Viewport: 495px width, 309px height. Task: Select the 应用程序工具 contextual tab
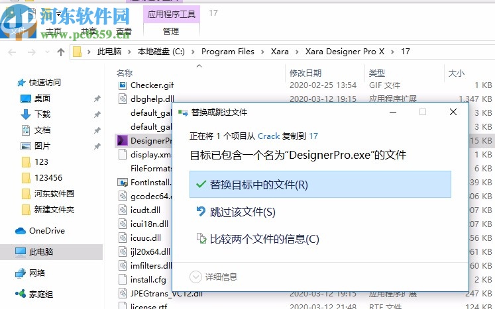pyautogui.click(x=172, y=14)
